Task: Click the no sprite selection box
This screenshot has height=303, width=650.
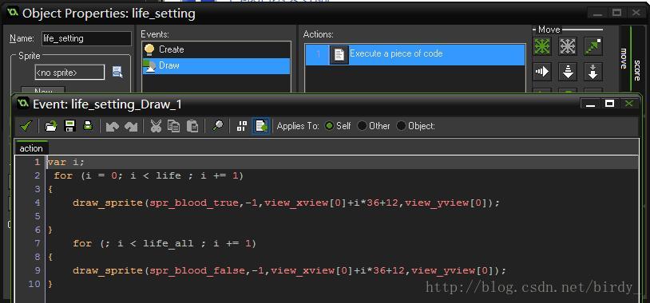Action: (69, 73)
